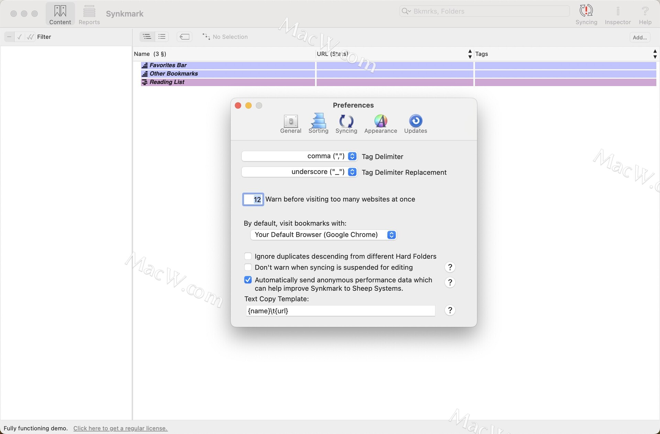Open the Content view in toolbar
The image size is (660, 434).
pos(60,14)
